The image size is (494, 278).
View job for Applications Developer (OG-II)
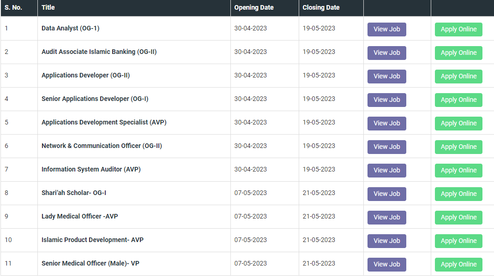click(386, 77)
